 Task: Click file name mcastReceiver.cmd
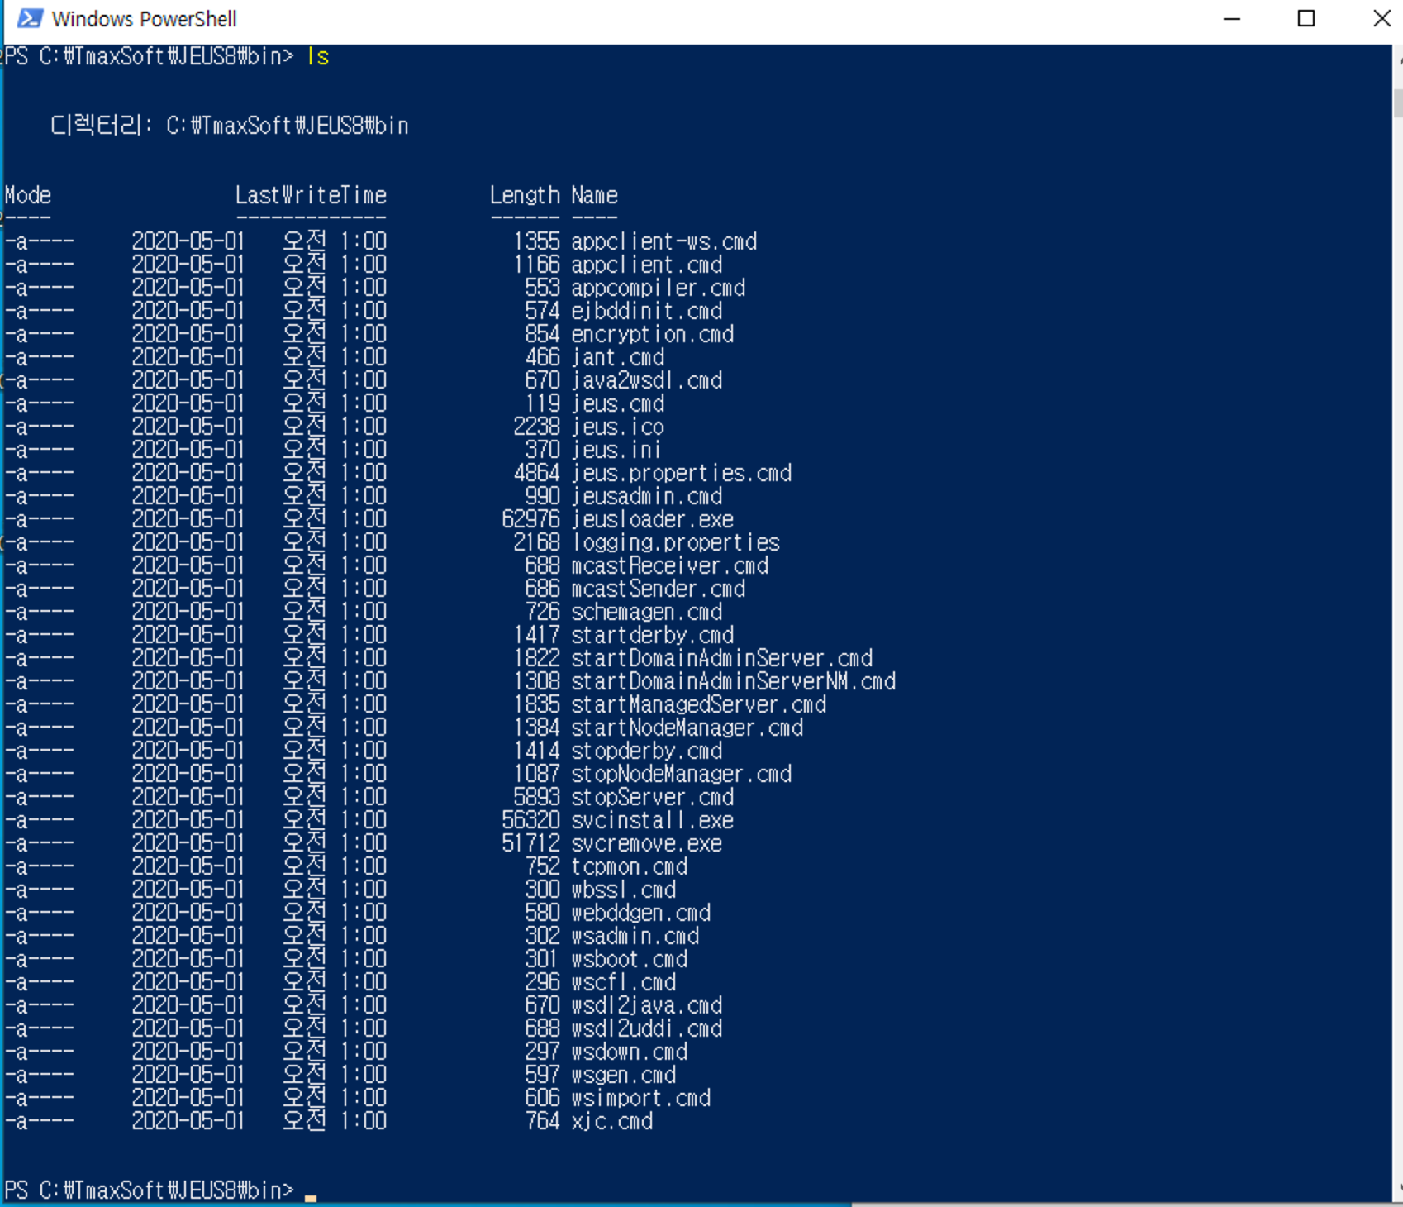[x=670, y=565]
